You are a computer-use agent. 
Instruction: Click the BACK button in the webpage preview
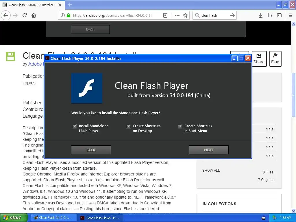click(x=90, y=30)
